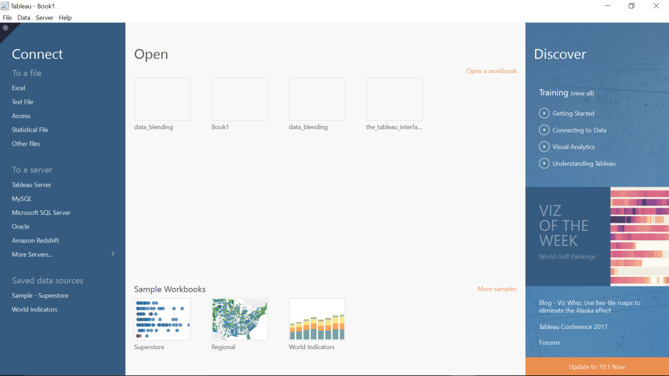Open the World Indicators sample thumbnail

tap(317, 319)
